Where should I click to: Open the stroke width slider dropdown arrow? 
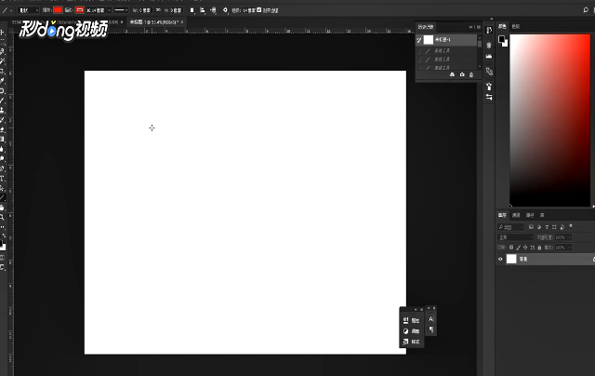109,10
